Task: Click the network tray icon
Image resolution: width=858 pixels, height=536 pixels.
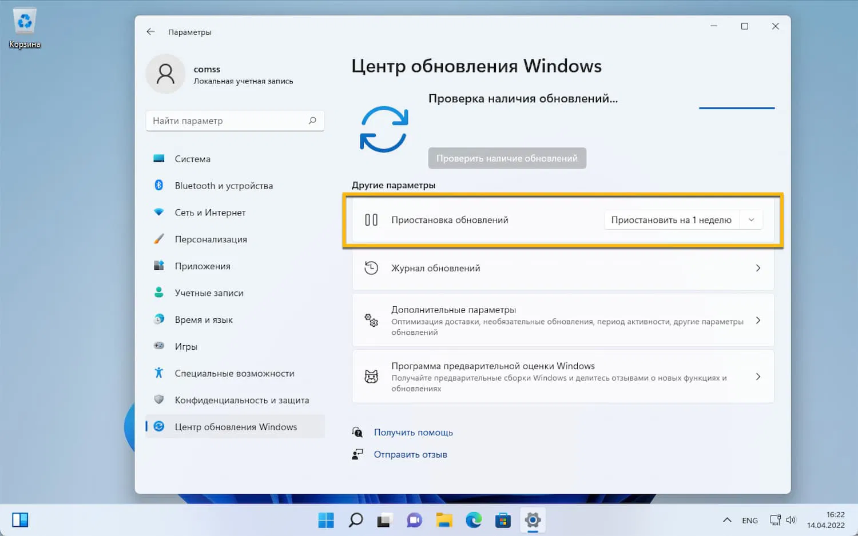Action: [775, 520]
